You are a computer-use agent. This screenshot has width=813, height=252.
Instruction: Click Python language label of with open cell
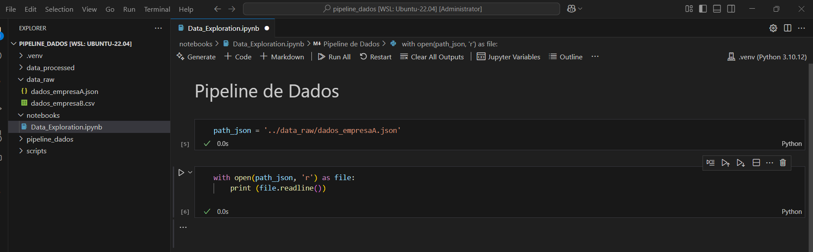[792, 212]
